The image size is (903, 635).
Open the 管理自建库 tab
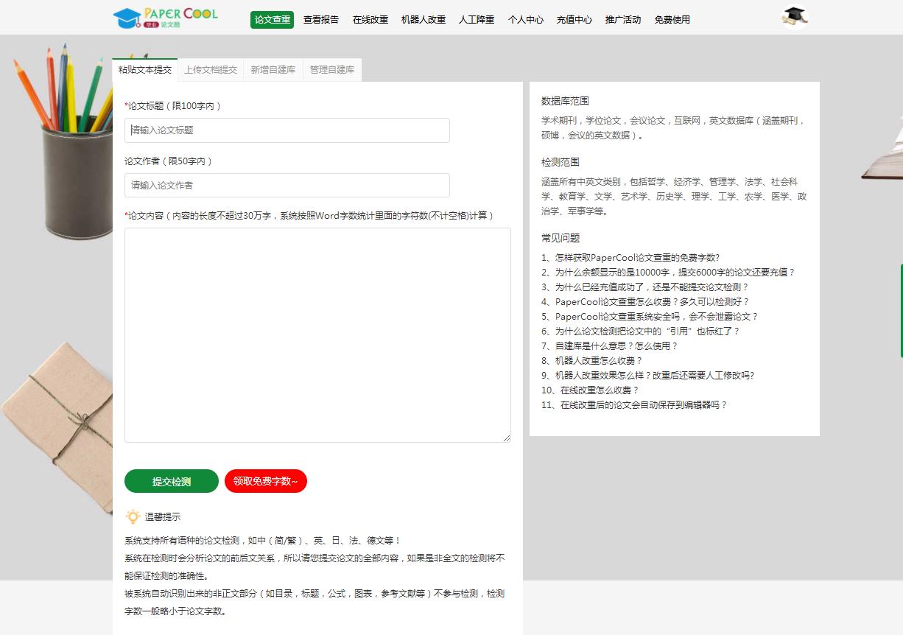(x=331, y=69)
